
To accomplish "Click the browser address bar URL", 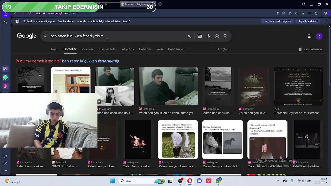I will (x=63, y=13).
